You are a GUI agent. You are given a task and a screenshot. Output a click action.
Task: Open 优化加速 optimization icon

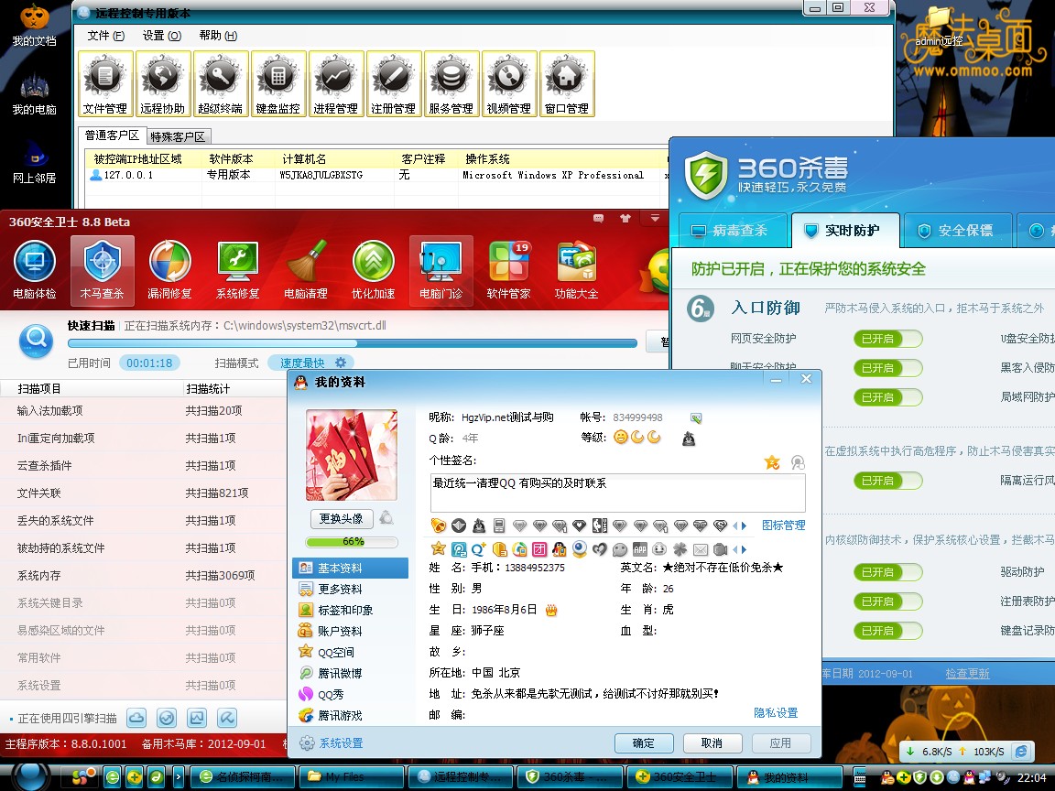tap(373, 270)
